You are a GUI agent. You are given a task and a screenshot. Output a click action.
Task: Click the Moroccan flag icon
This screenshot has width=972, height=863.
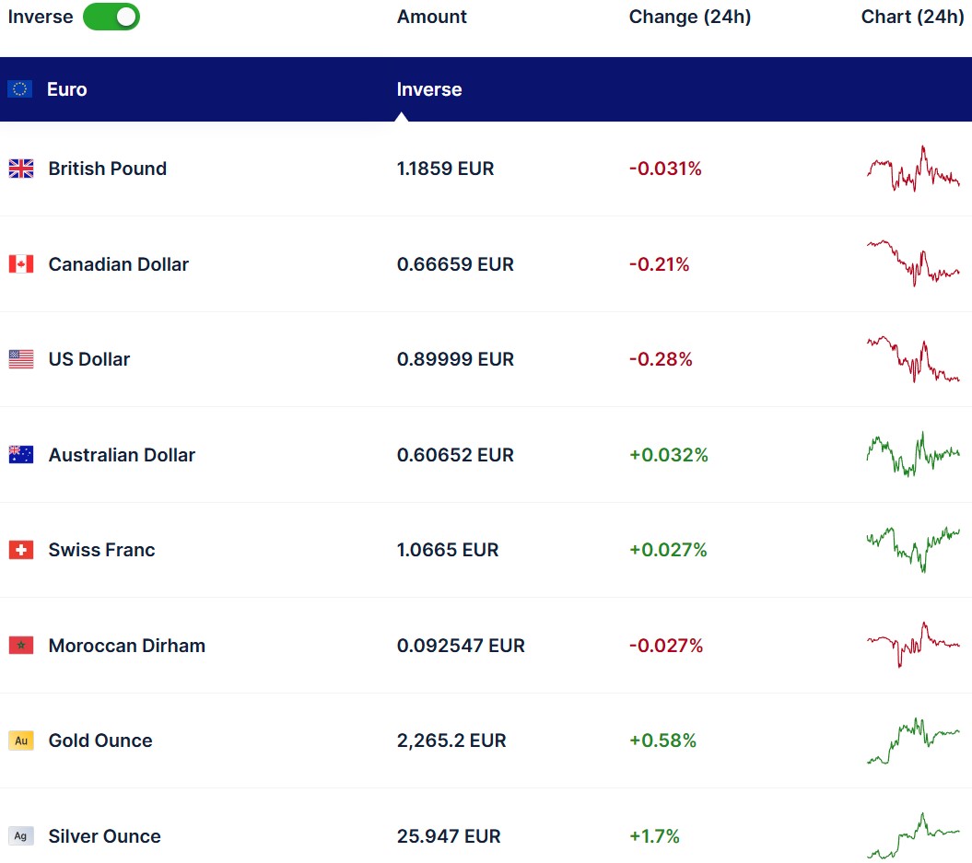[x=21, y=646]
